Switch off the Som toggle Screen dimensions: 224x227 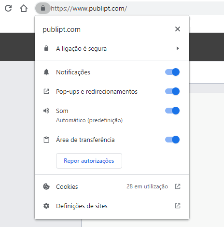pyautogui.click(x=172, y=111)
